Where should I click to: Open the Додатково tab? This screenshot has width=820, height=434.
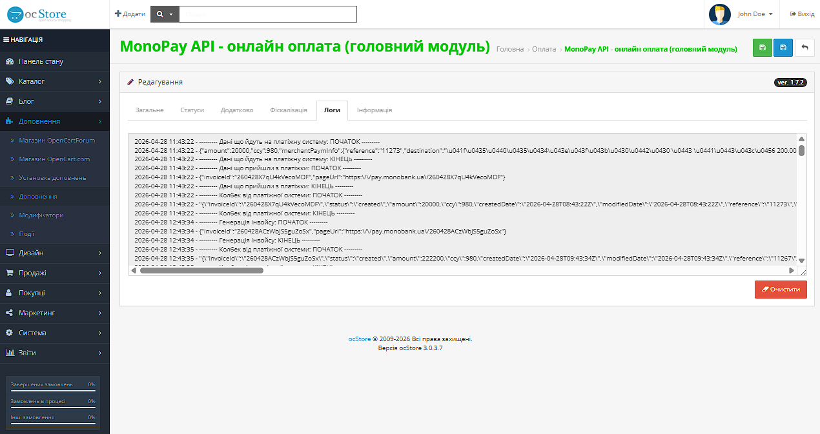(237, 110)
